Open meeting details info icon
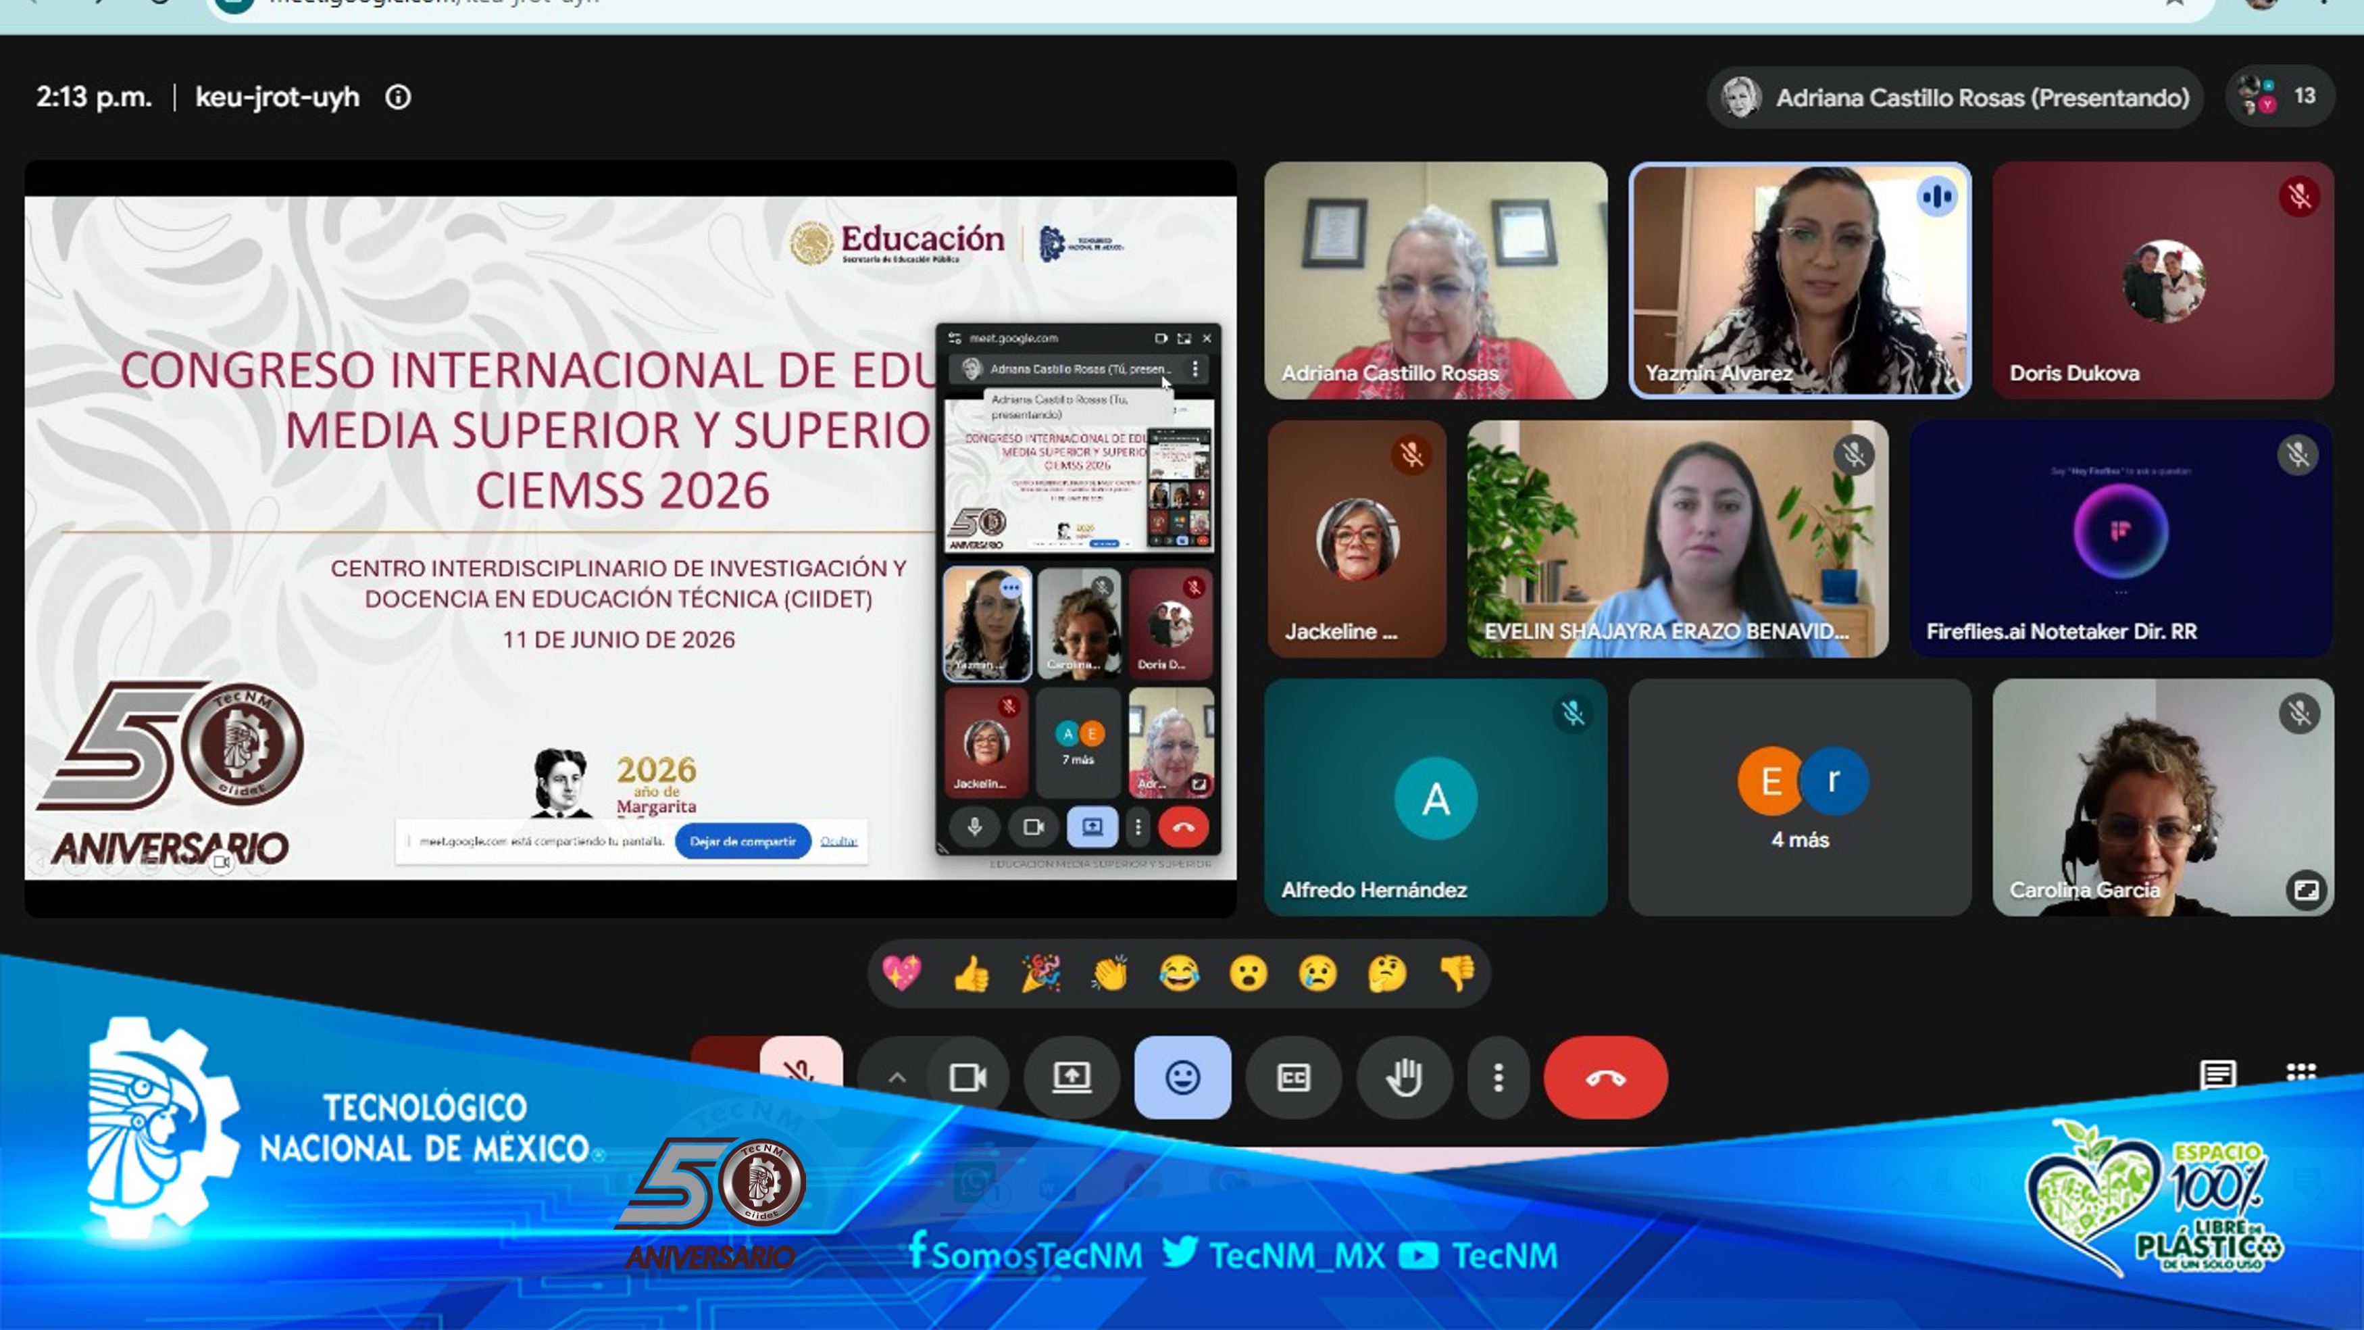The width and height of the screenshot is (2364, 1330). [397, 97]
